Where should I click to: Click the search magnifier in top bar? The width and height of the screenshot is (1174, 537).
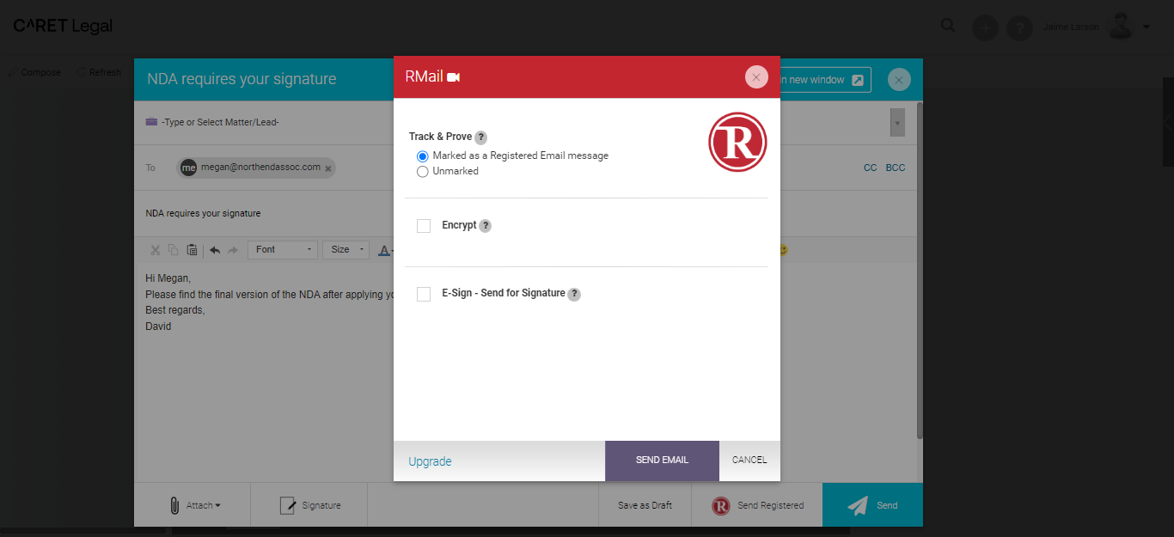tap(948, 26)
